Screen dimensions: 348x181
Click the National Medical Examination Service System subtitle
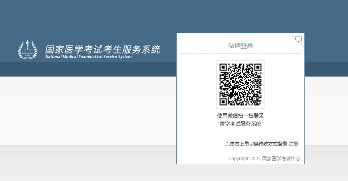[x=88, y=57]
